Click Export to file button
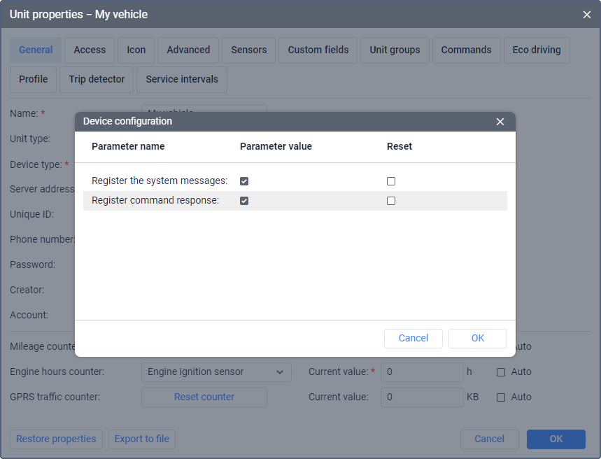601x459 pixels. (142, 439)
